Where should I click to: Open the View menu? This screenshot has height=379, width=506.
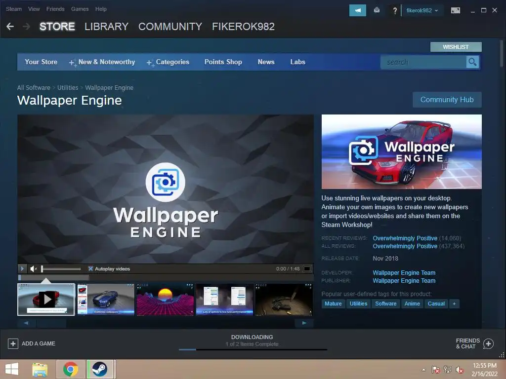[34, 9]
